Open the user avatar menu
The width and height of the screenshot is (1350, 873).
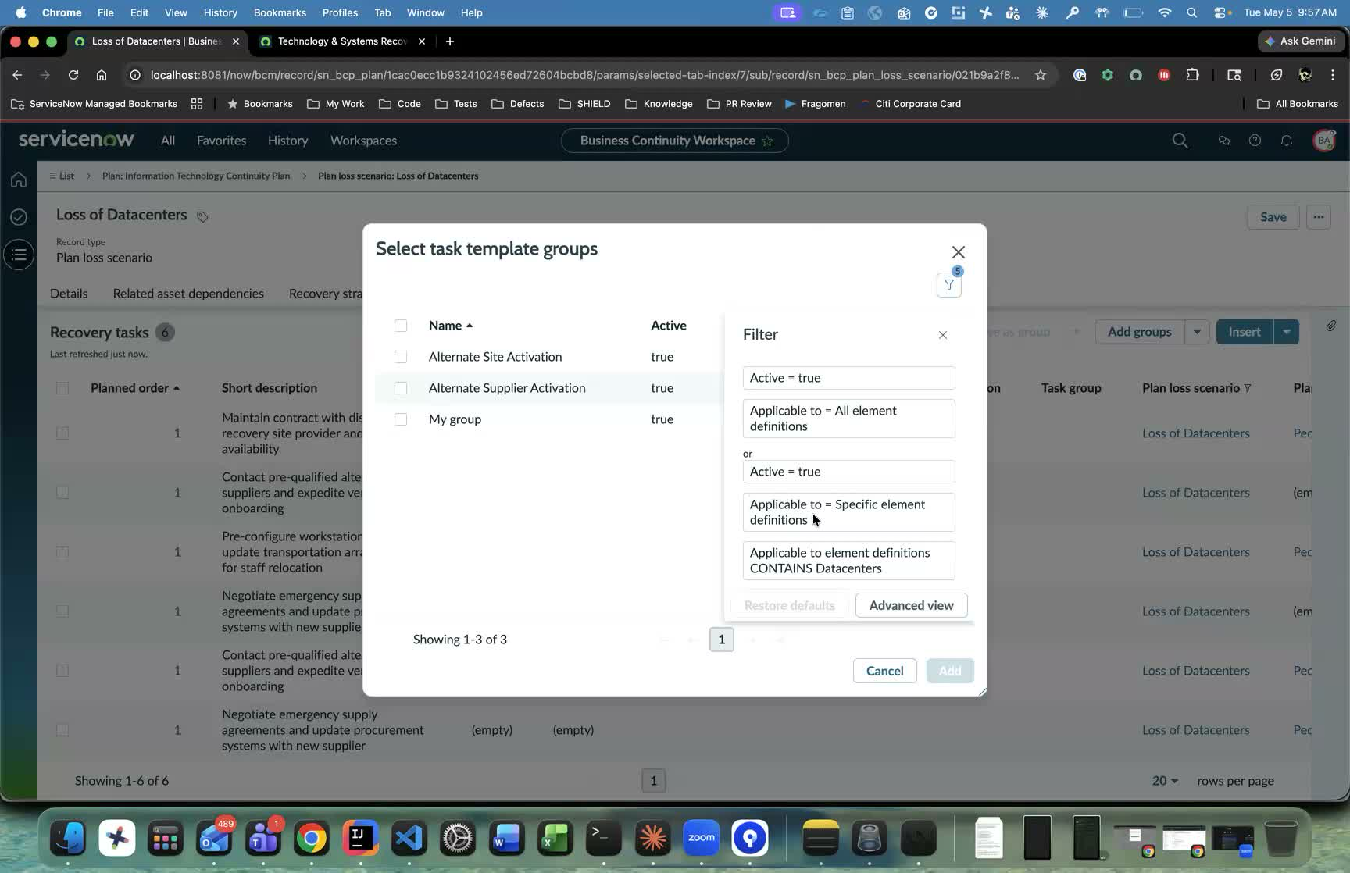[1323, 141]
